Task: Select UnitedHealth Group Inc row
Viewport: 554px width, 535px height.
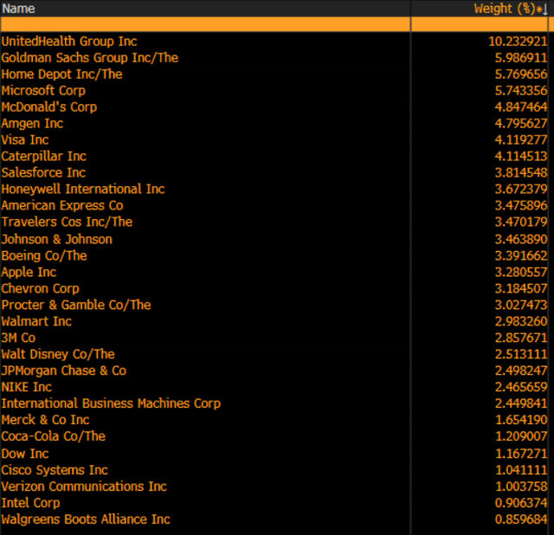Action: coord(274,42)
